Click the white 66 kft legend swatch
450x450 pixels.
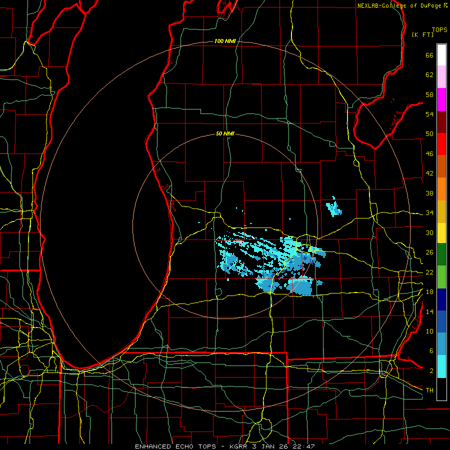(x=441, y=55)
